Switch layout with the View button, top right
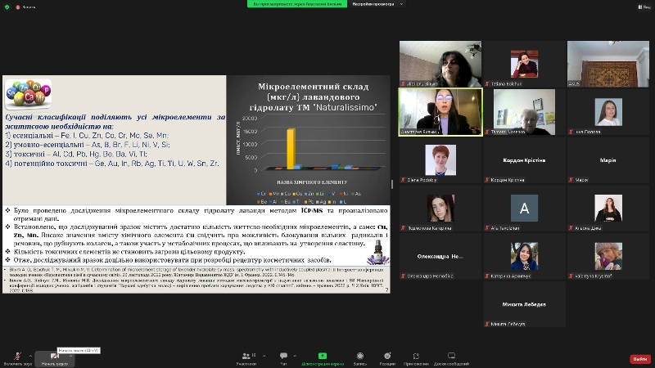Viewport: 655px width, 368px height. pyautogui.click(x=644, y=7)
